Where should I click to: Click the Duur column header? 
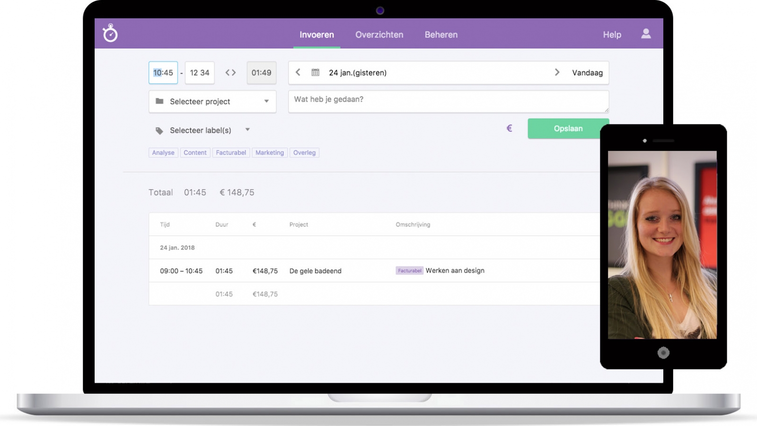point(222,224)
